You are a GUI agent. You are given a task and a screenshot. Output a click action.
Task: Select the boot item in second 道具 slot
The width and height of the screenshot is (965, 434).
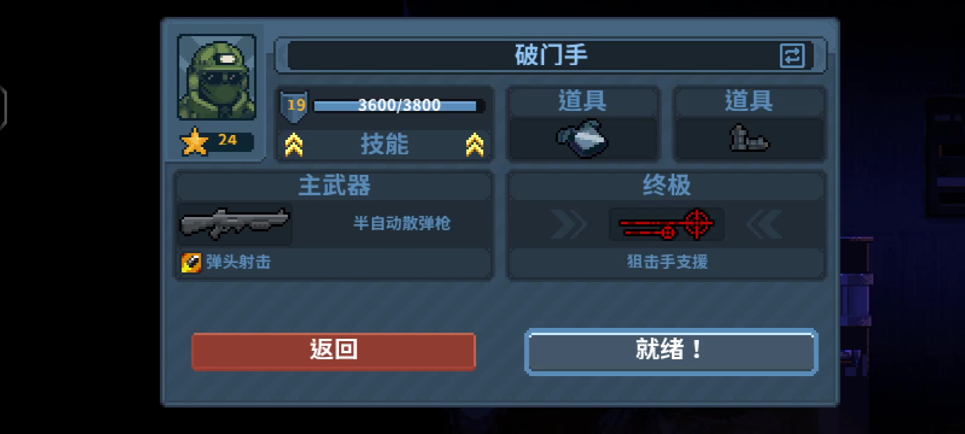748,138
